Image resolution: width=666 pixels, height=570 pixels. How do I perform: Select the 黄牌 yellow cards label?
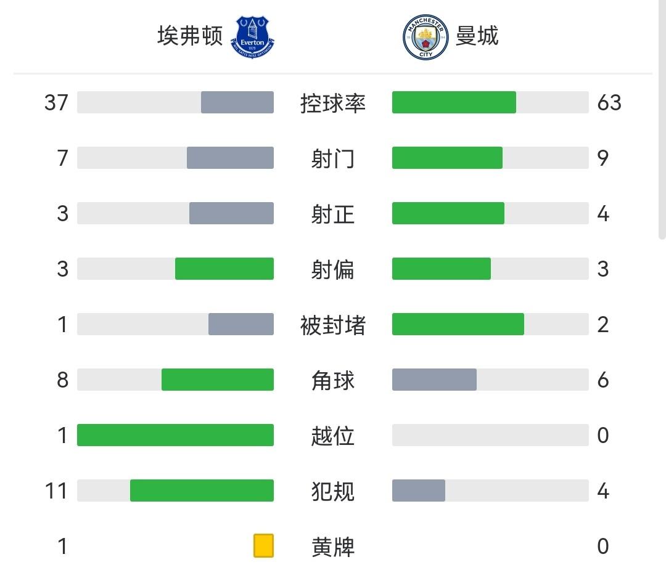(x=333, y=547)
